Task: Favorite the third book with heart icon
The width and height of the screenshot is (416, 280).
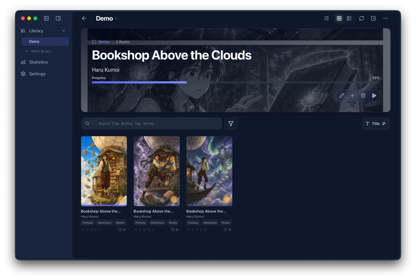Action: pos(225,230)
